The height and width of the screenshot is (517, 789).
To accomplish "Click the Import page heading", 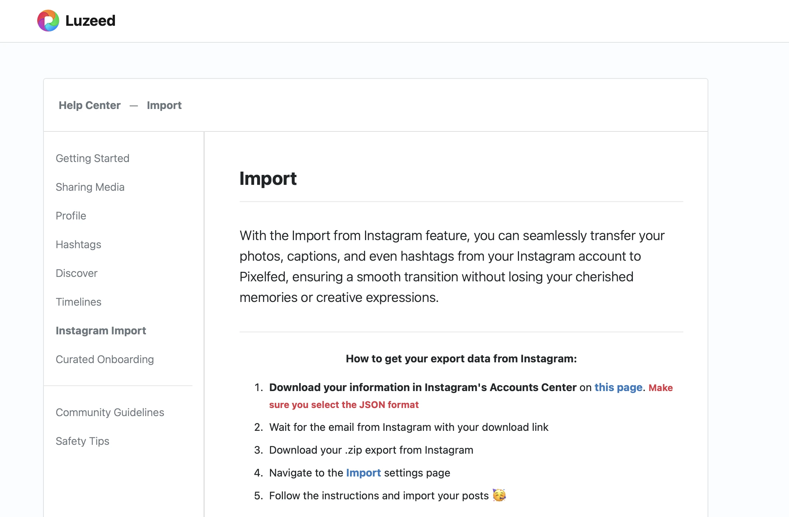I will coord(268,179).
